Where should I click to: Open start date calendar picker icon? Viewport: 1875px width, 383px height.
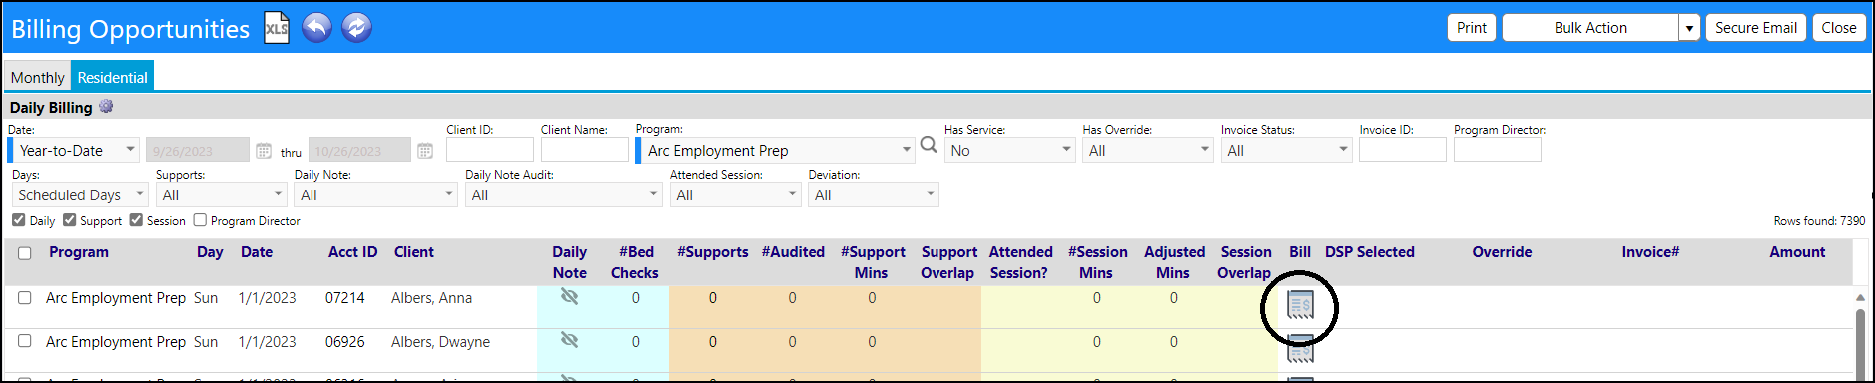point(264,151)
